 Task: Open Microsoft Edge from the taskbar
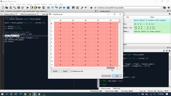pos(21,94)
